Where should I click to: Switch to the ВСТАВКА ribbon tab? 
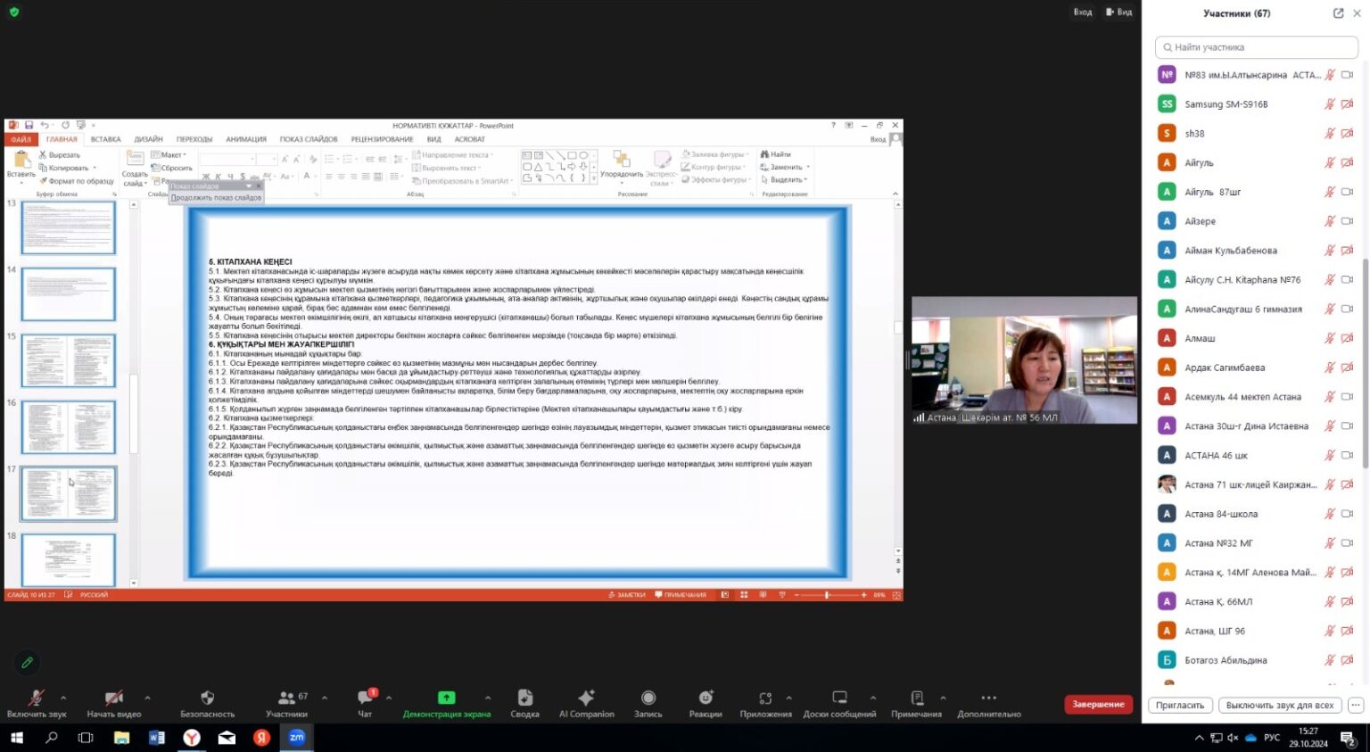pyautogui.click(x=105, y=139)
